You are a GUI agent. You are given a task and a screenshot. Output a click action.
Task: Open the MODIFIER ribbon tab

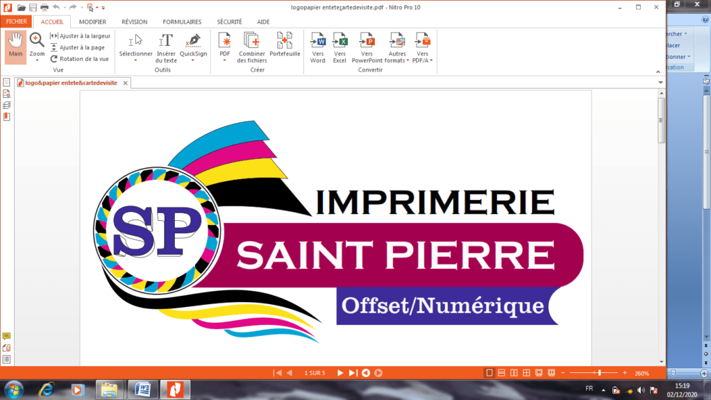(92, 22)
